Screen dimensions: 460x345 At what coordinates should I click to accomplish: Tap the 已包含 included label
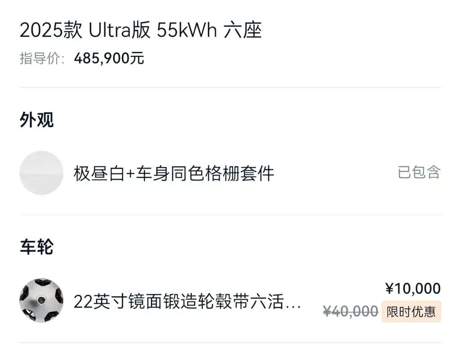point(419,172)
